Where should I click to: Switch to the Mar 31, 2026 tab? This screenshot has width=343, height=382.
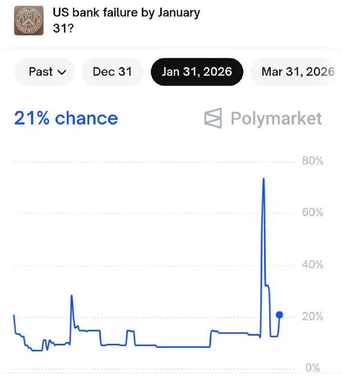coord(298,72)
